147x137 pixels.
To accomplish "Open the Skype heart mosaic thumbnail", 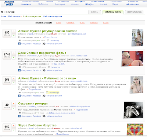I will [135, 129].
